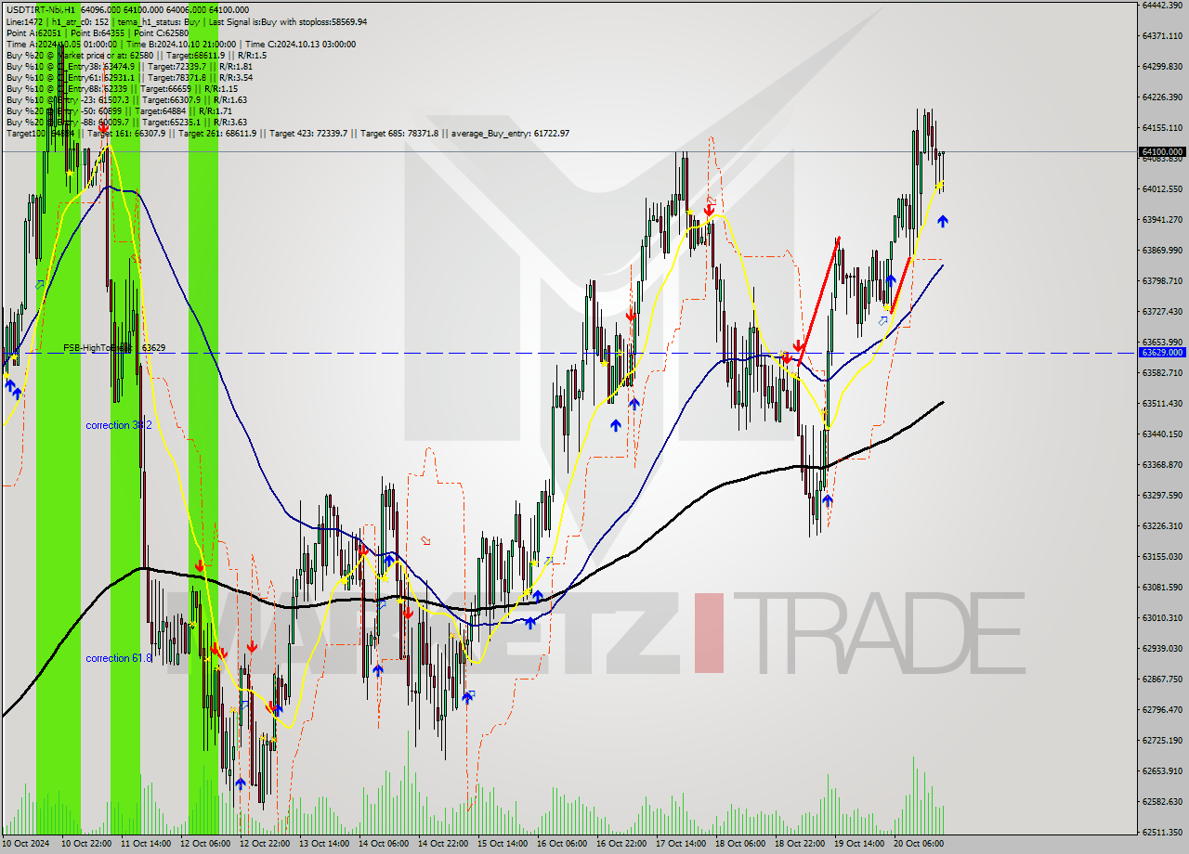Viewport: 1189px width, 854px height.
Task: Click the 63368.870 price axis label
Action: point(1162,464)
